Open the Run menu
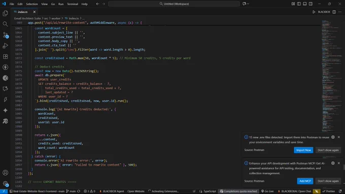 coord(61,4)
